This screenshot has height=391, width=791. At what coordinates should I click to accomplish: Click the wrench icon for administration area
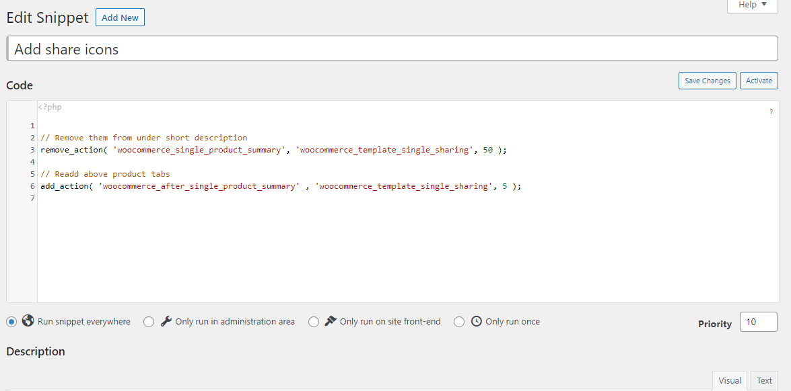click(x=166, y=321)
